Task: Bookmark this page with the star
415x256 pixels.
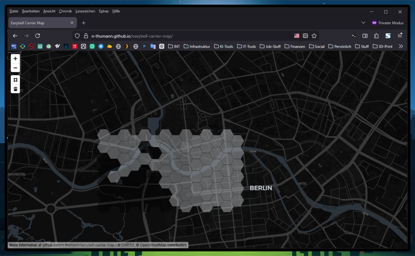Action: [314, 36]
